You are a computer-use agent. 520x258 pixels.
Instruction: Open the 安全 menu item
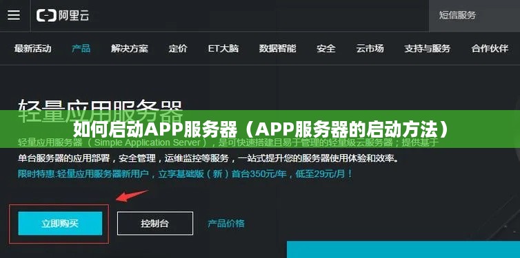click(x=326, y=49)
